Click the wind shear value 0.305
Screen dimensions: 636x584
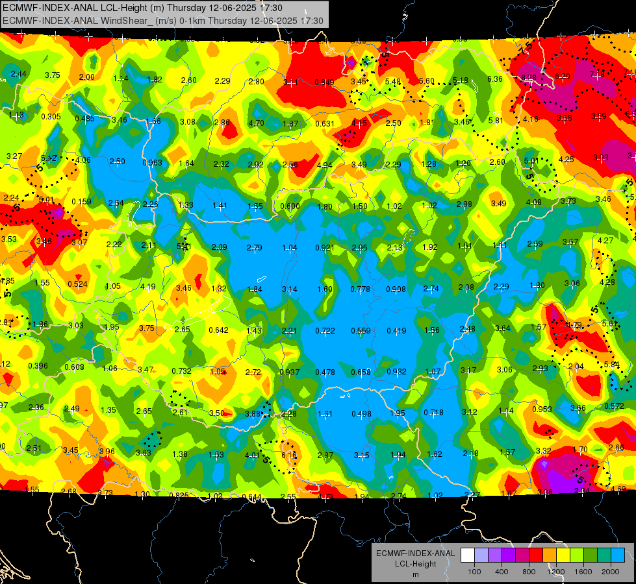51,117
